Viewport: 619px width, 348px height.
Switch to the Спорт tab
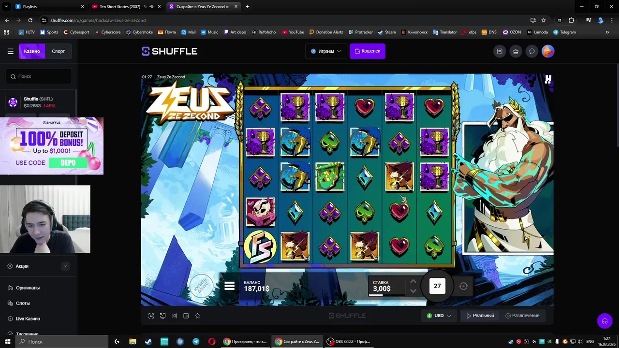click(x=59, y=51)
